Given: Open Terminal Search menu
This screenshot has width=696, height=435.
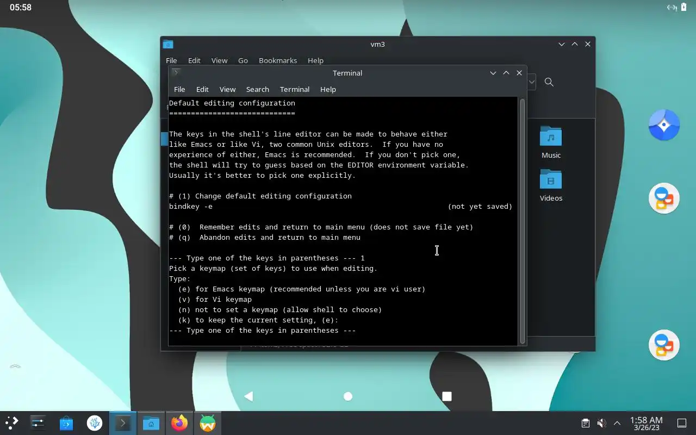Looking at the screenshot, I should click(257, 89).
